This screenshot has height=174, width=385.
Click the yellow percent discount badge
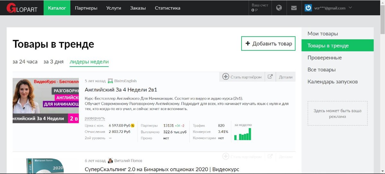point(133,125)
